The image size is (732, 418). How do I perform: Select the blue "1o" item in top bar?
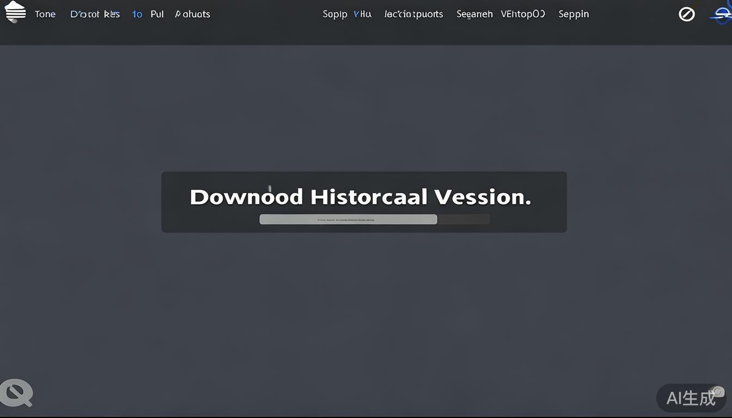point(137,14)
